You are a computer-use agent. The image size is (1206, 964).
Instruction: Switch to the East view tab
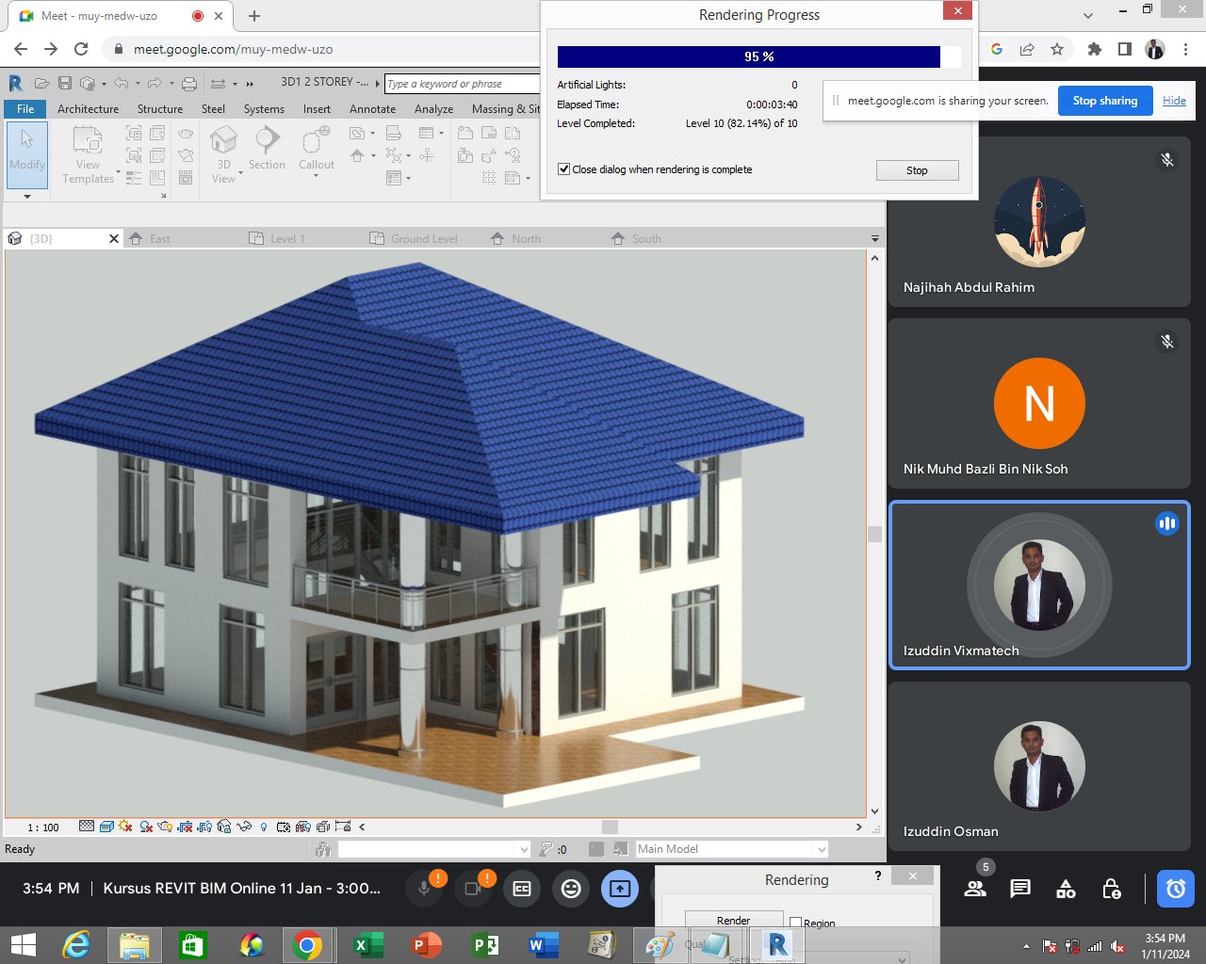click(160, 239)
